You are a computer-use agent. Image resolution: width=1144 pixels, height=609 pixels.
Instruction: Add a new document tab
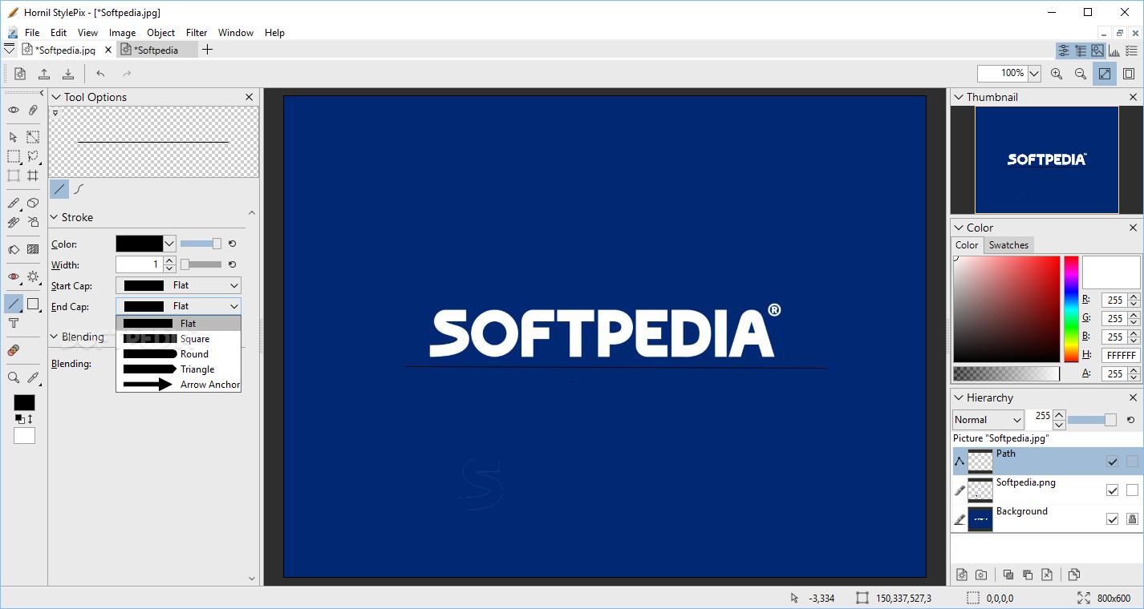[x=208, y=50]
